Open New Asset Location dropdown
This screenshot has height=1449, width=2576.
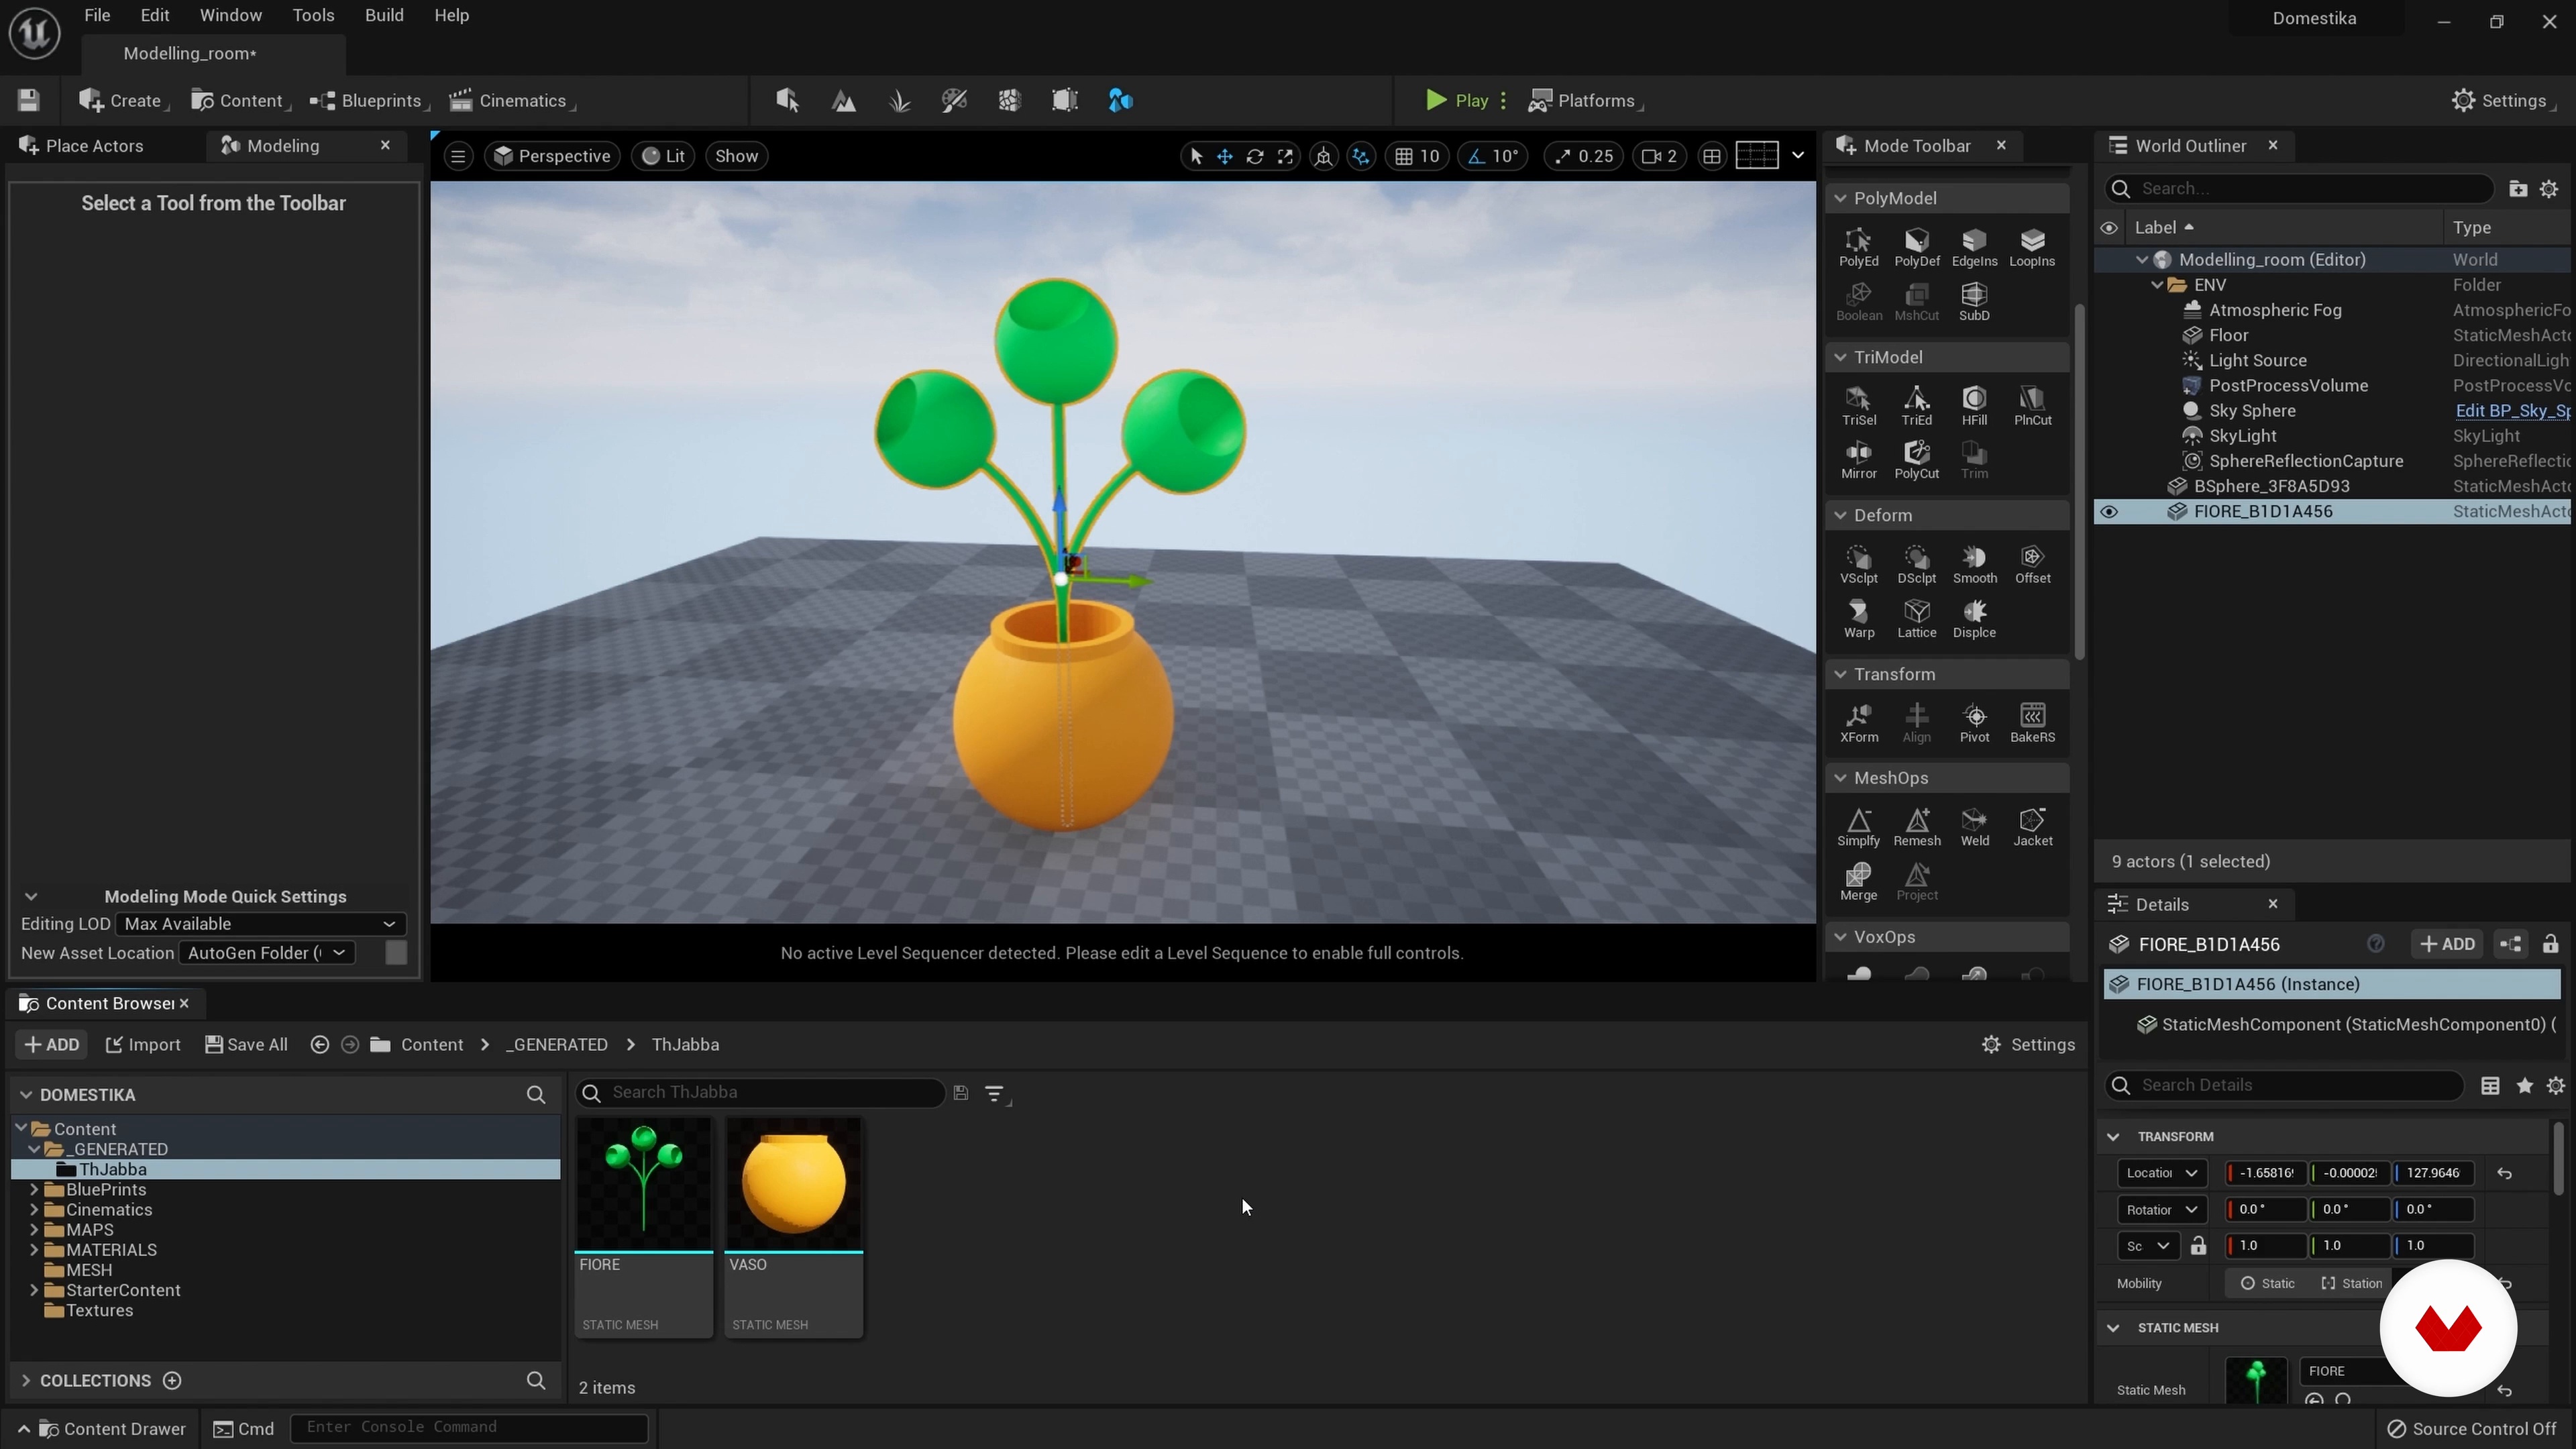(267, 953)
